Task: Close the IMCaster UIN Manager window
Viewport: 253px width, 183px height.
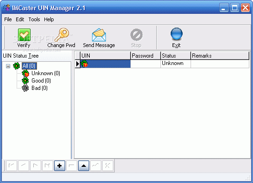Action: pyautogui.click(x=245, y=7)
